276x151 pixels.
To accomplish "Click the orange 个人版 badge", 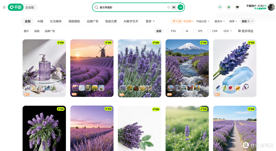I will click(177, 21).
